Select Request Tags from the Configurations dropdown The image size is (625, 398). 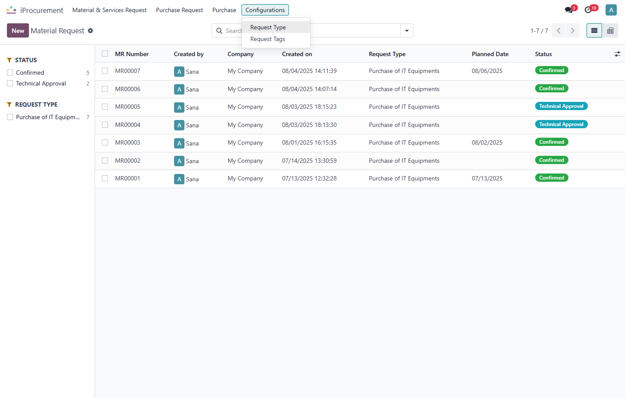click(x=276, y=39)
